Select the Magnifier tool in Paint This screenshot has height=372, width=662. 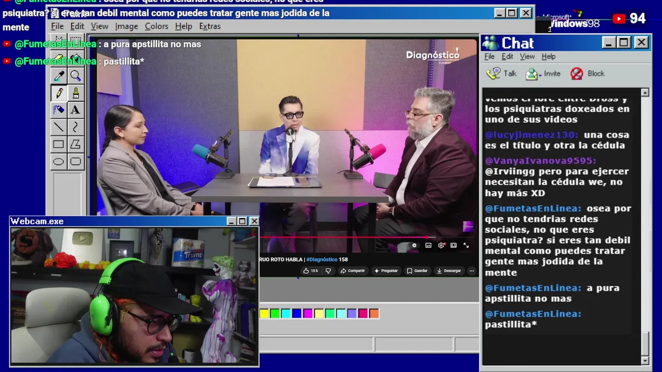point(76,76)
